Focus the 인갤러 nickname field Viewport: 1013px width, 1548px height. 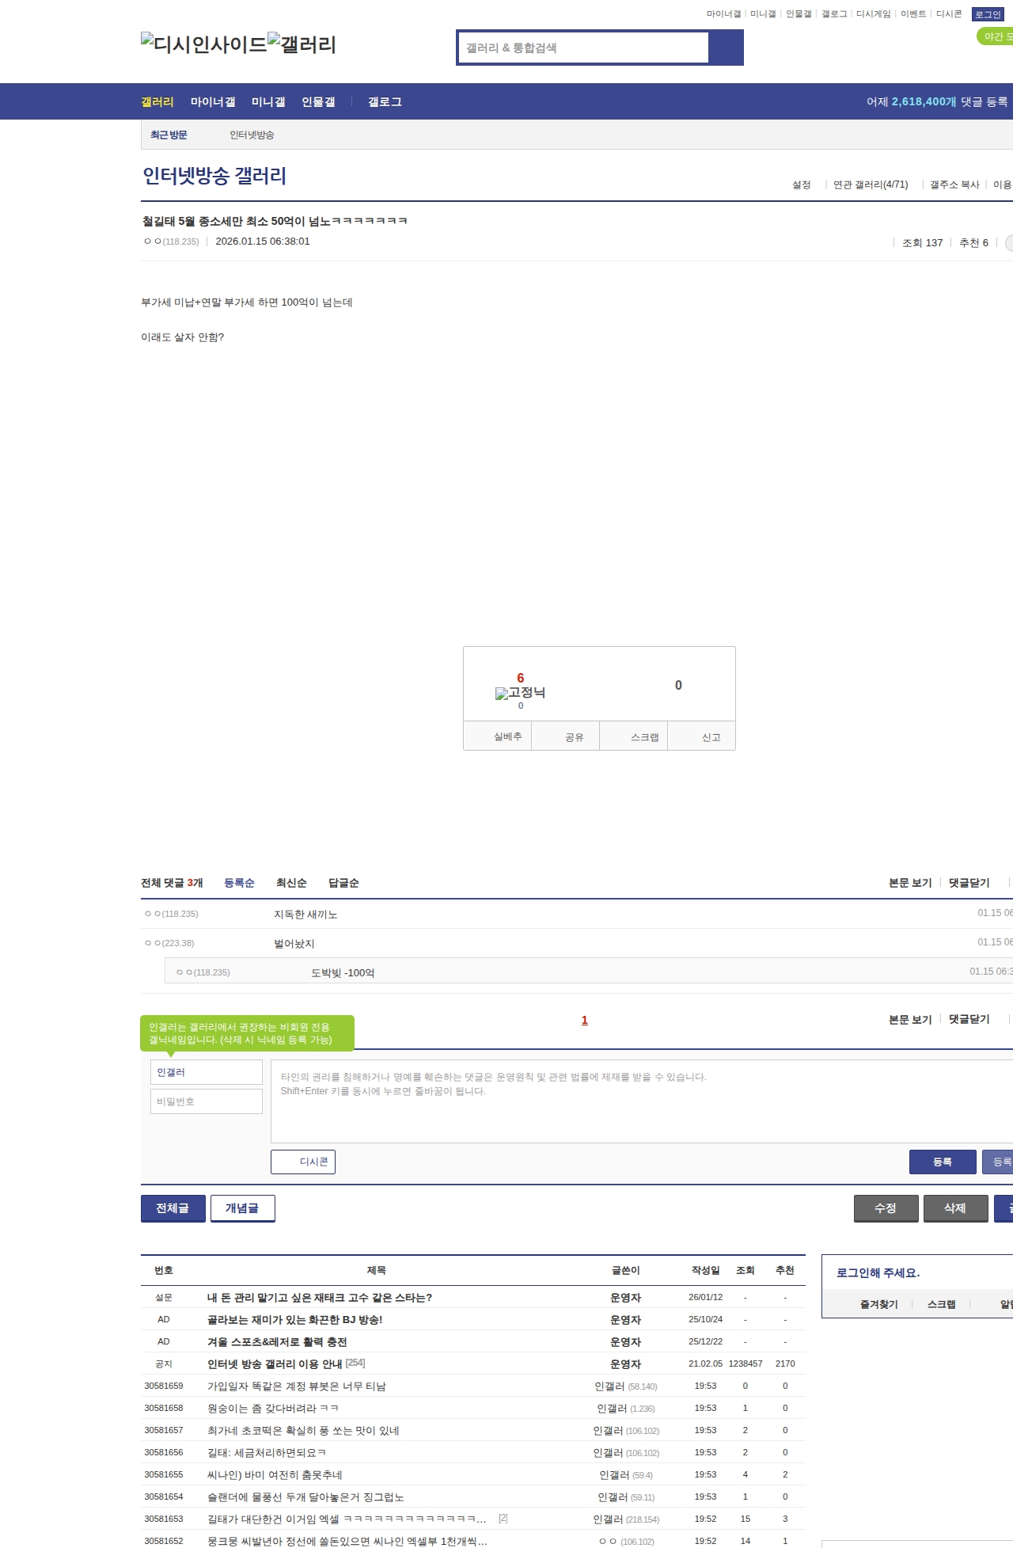pyautogui.click(x=207, y=1072)
